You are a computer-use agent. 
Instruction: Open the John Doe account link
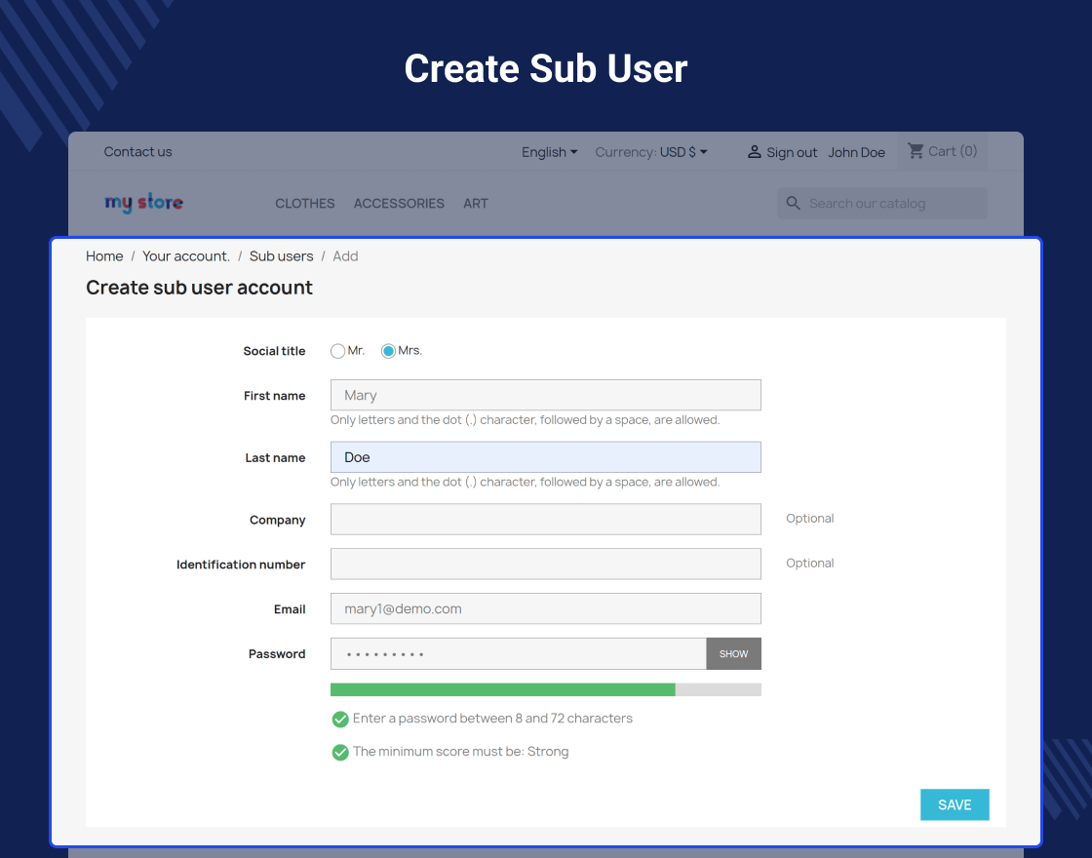coord(857,152)
